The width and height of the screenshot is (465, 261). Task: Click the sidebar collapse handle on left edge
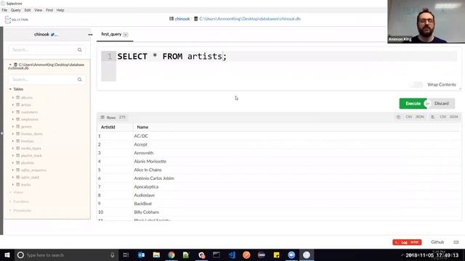(1, 133)
